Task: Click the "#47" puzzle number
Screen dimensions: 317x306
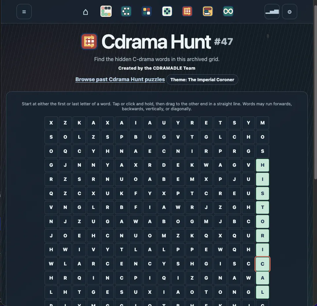Action: click(224, 42)
